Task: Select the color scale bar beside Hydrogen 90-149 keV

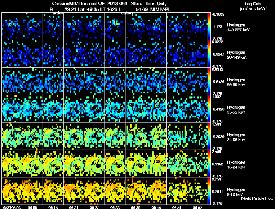Action: pos(209,54)
